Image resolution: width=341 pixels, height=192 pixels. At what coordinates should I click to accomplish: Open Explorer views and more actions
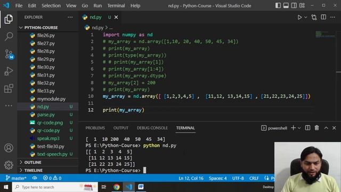[x=70, y=17]
